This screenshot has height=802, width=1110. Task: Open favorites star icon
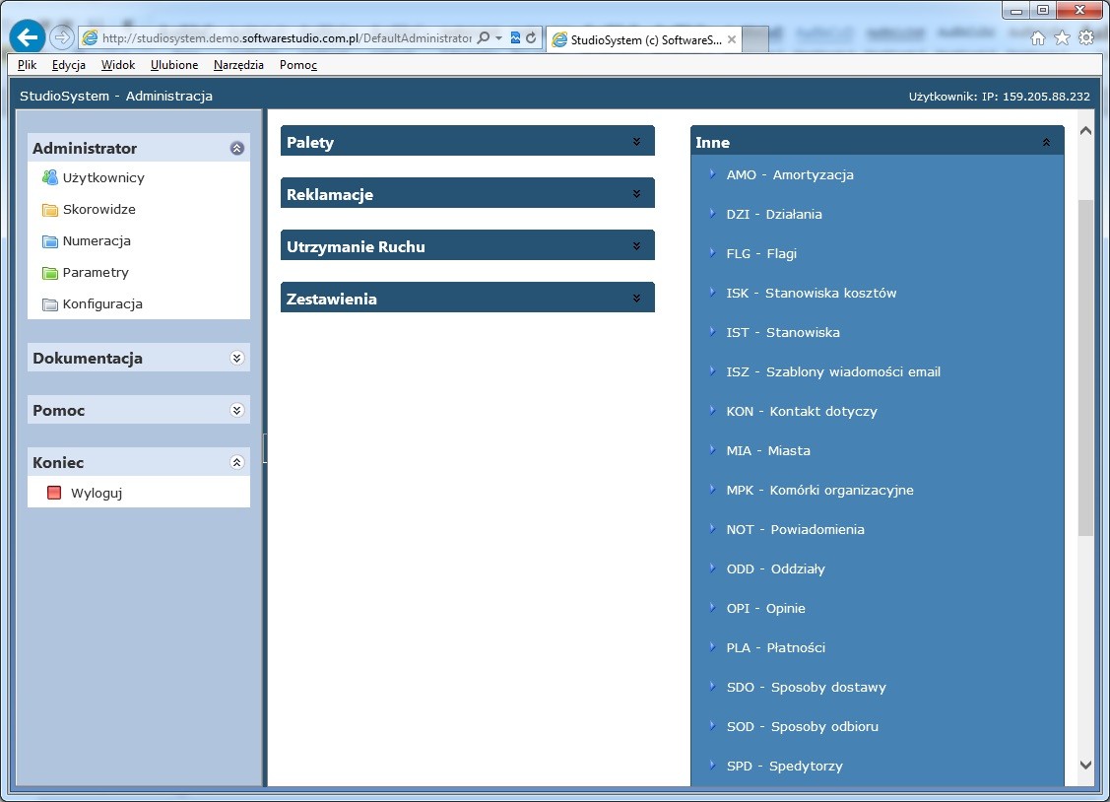point(1062,38)
